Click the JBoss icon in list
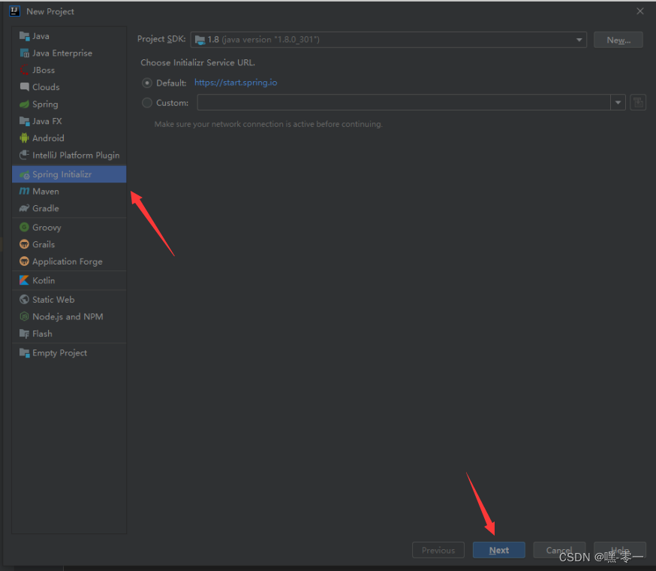656x571 pixels. [24, 70]
